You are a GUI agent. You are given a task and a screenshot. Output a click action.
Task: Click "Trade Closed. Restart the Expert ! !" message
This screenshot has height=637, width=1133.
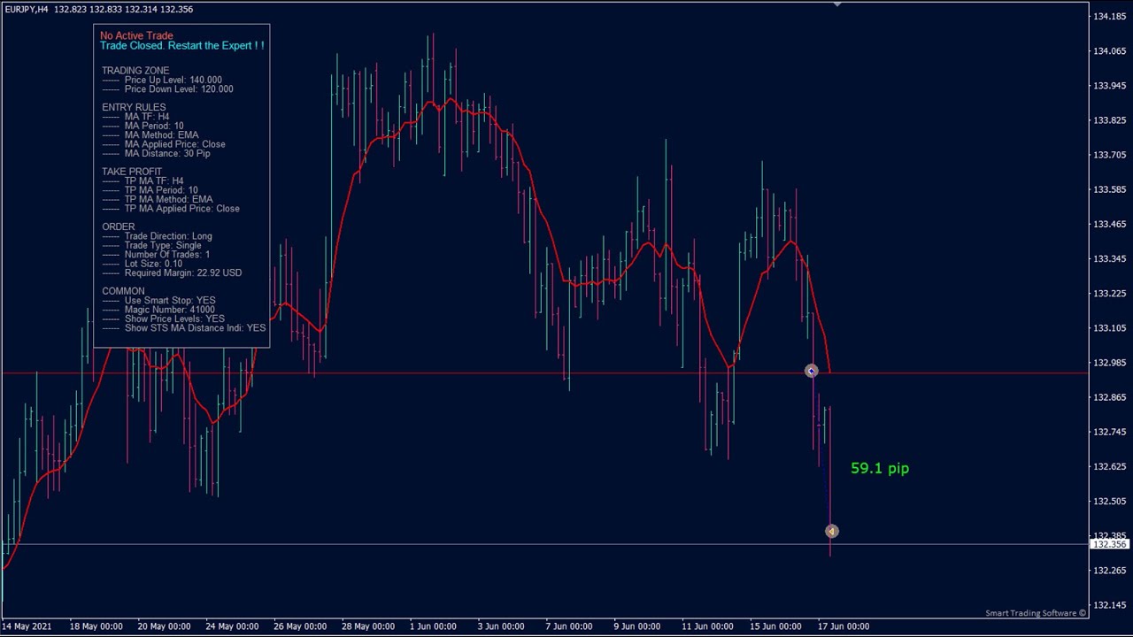[182, 45]
